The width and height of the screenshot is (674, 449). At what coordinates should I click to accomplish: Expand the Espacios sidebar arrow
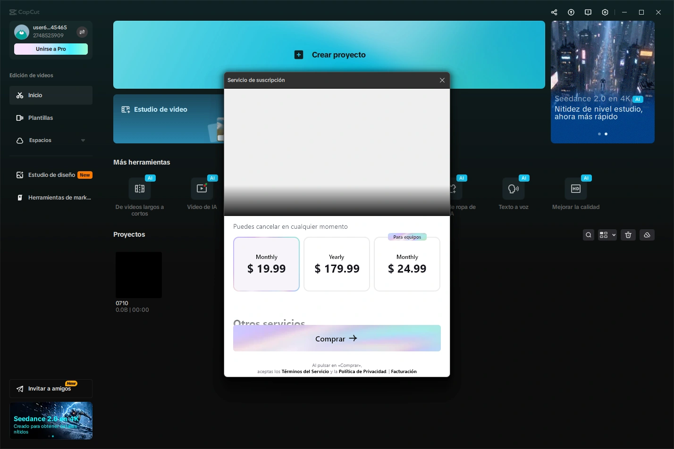[x=83, y=141]
